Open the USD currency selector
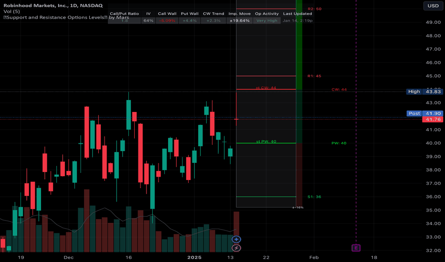 [x=433, y=6]
